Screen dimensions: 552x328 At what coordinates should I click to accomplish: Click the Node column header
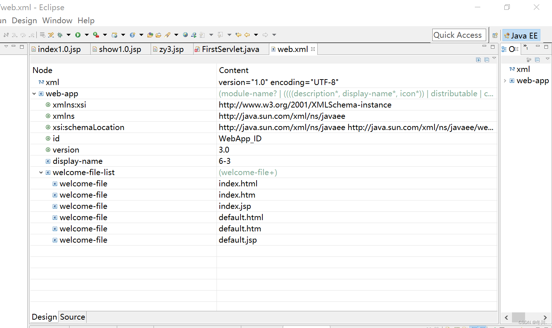coord(123,70)
